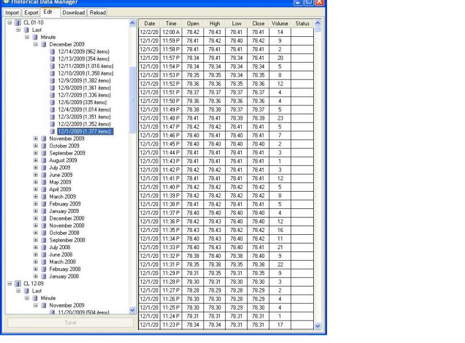Click the tree panel scroll-down arrow
This screenshot has height=343, width=465.
(x=133, y=310)
